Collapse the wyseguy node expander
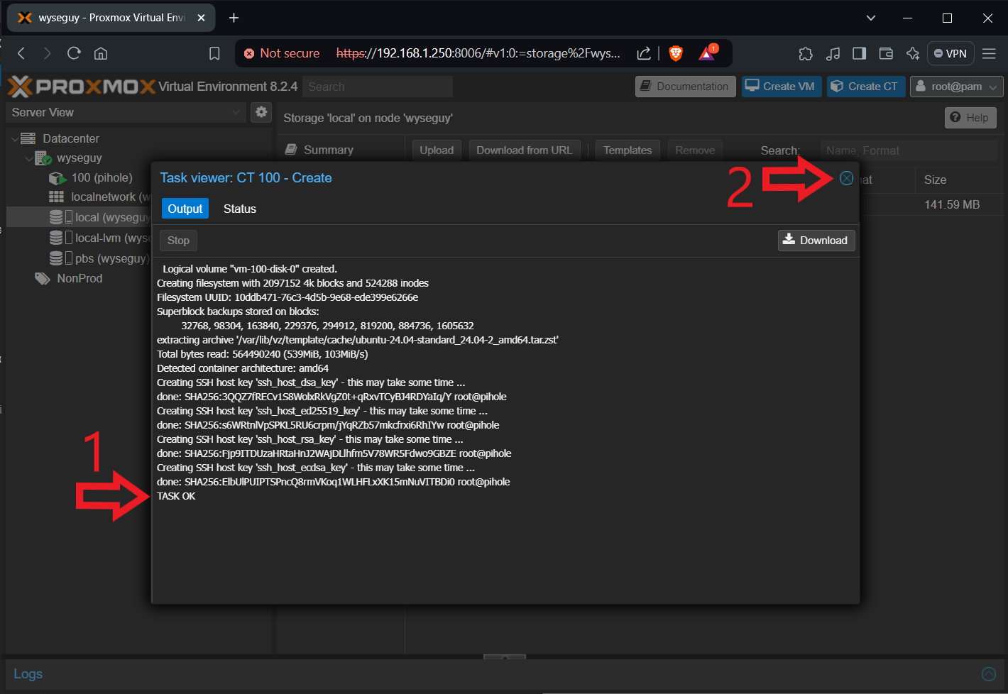The width and height of the screenshot is (1008, 694). [28, 158]
